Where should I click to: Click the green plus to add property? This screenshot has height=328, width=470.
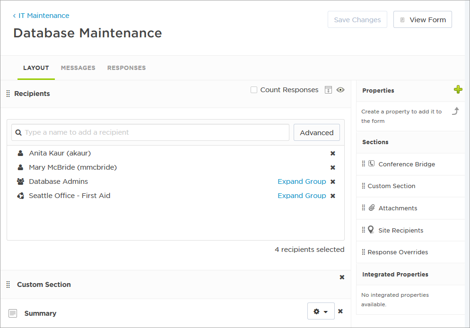tap(458, 90)
